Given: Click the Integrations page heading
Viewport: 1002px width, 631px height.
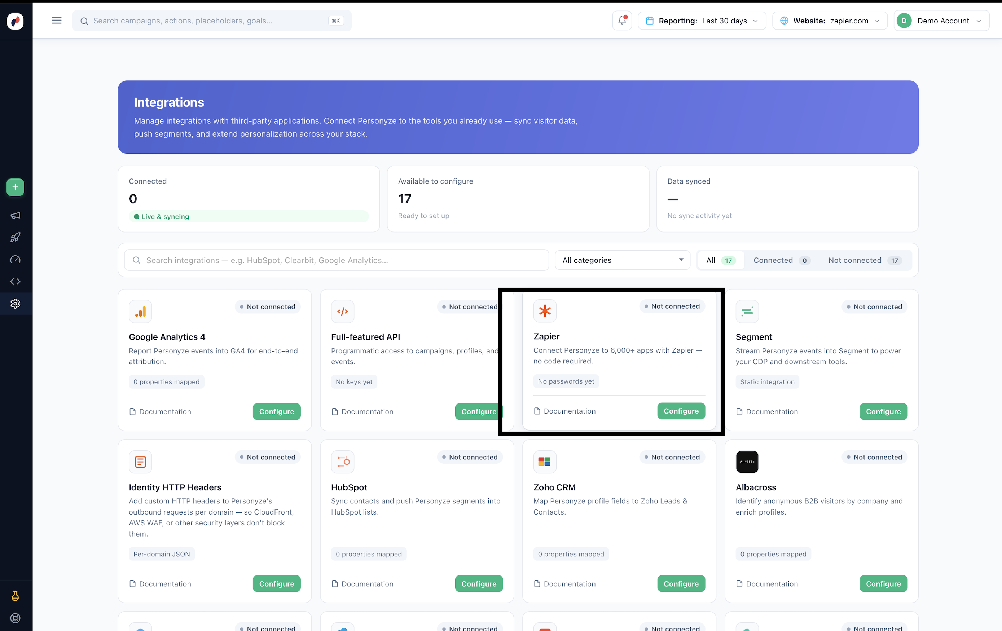Looking at the screenshot, I should pos(169,102).
